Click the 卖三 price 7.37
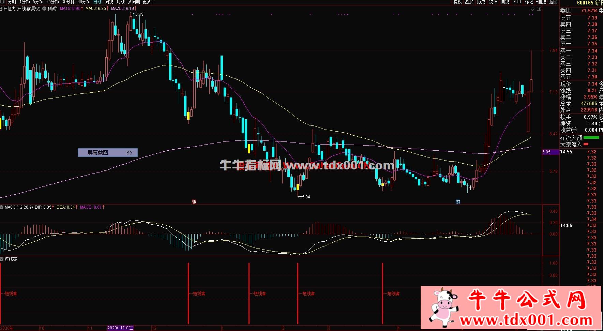Viewport: 603px width, 331px height. point(592,31)
